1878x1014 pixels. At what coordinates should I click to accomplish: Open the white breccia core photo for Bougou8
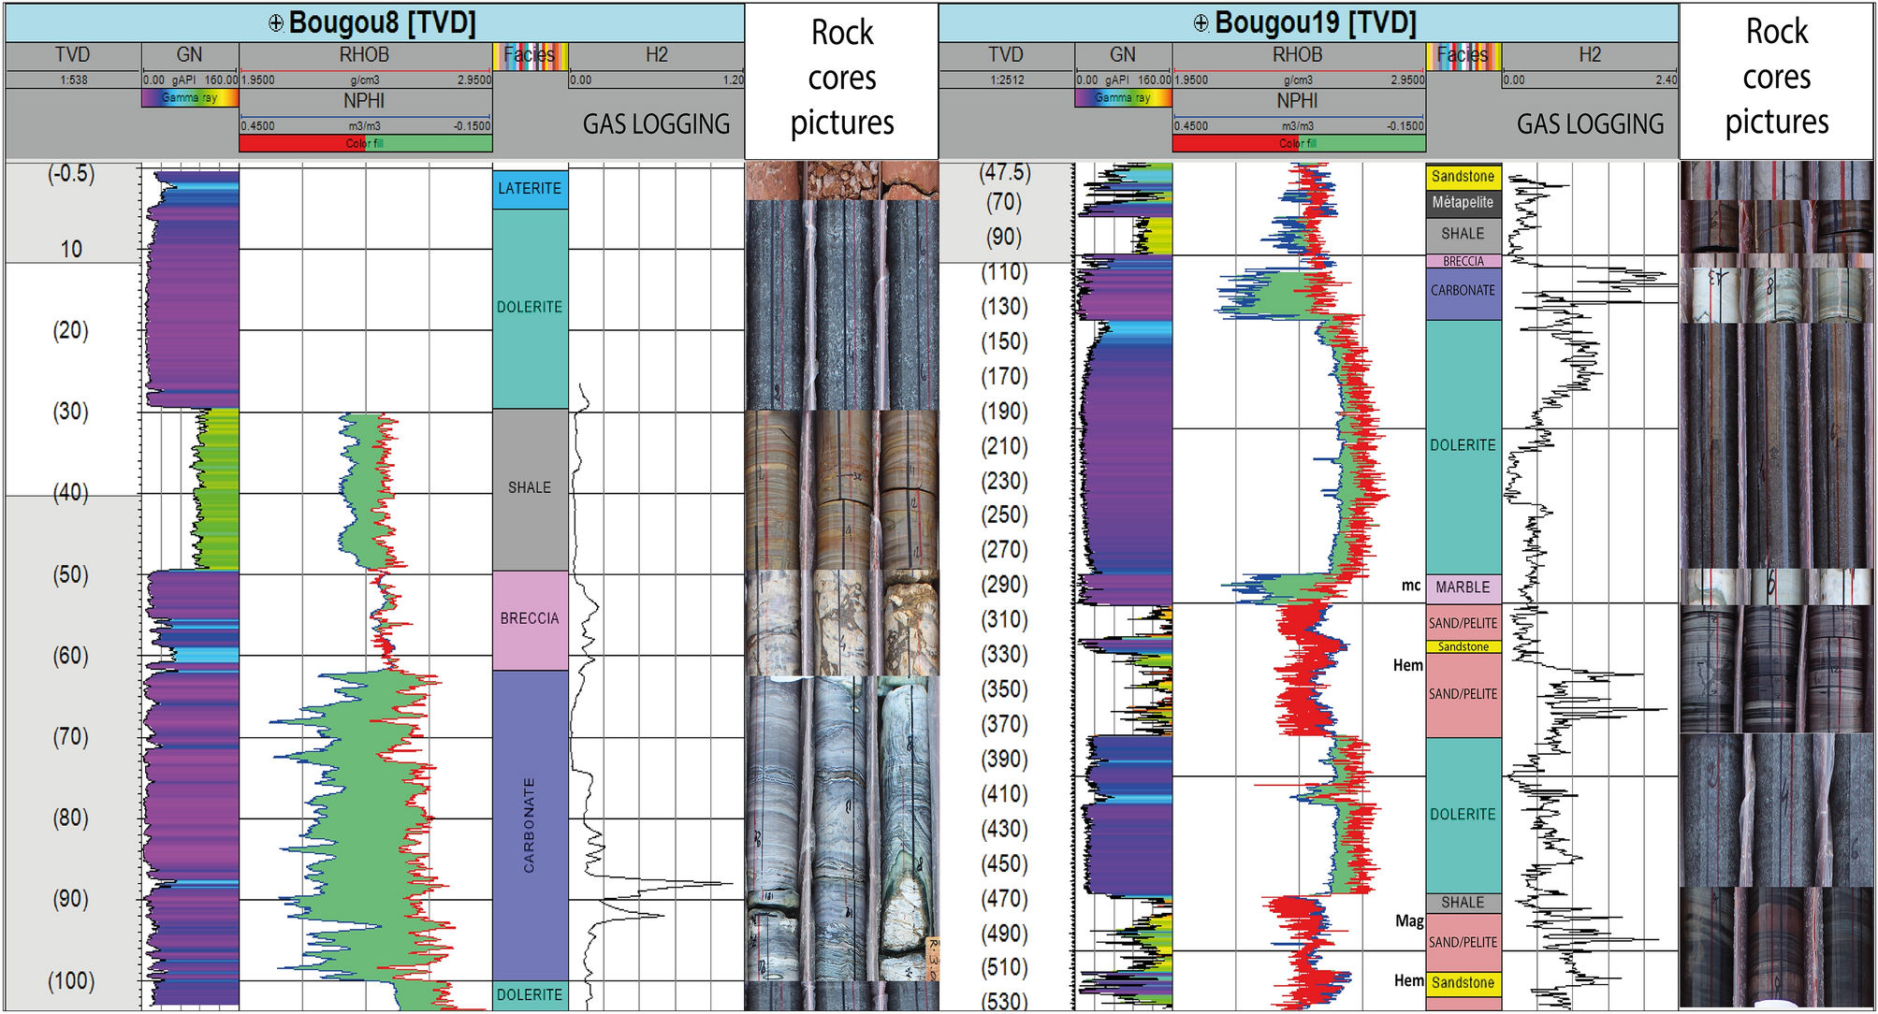pyautogui.click(x=840, y=621)
